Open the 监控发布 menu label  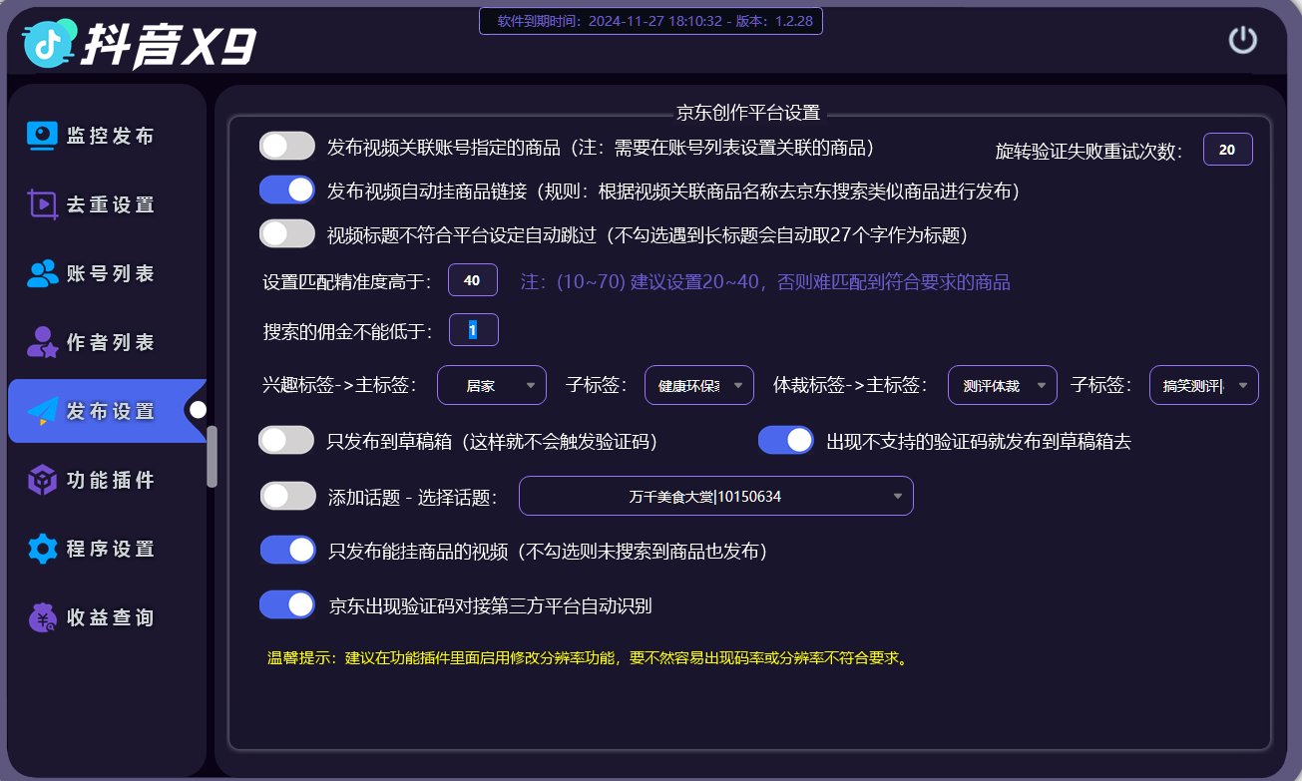pos(111,136)
